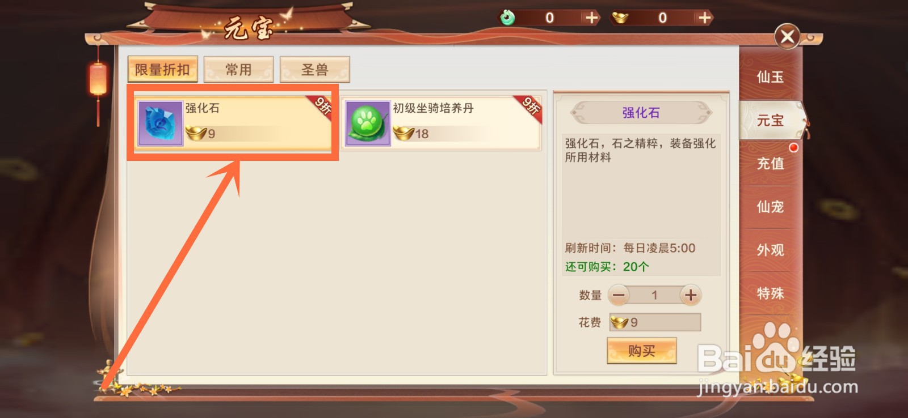This screenshot has width=908, height=418.
Task: Click the quantity field showing 1
Action: 654,295
